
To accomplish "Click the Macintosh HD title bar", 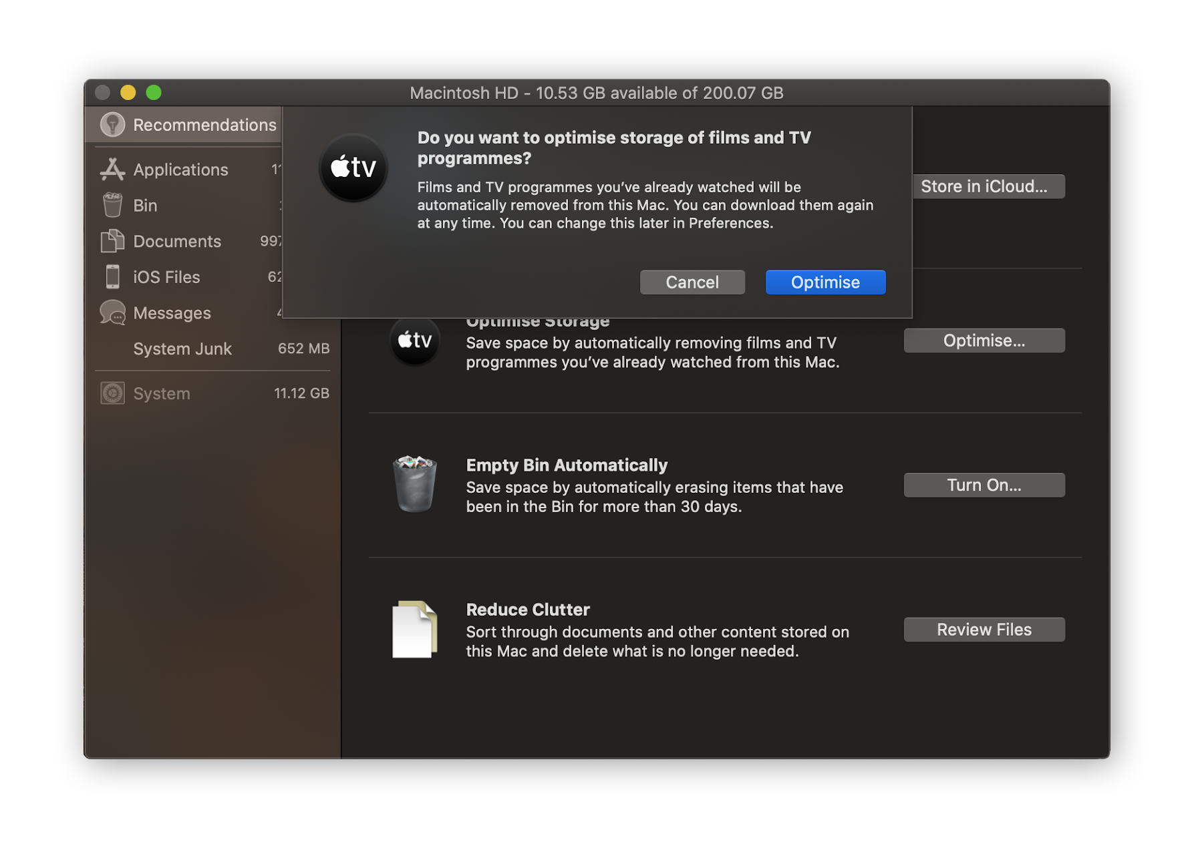I will 597,93.
